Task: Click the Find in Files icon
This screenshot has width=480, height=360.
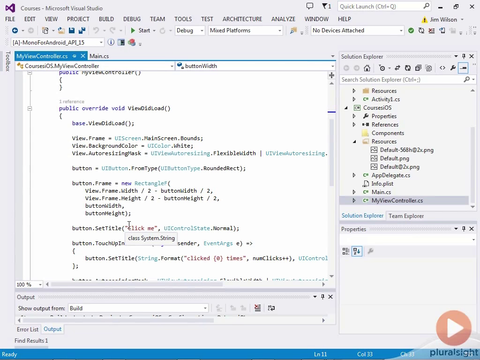Action: pos(293,30)
